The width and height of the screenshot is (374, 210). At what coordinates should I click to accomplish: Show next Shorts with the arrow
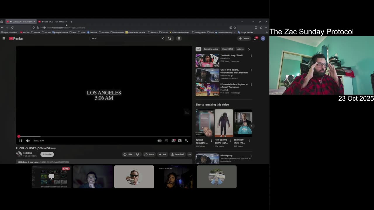coord(252,126)
